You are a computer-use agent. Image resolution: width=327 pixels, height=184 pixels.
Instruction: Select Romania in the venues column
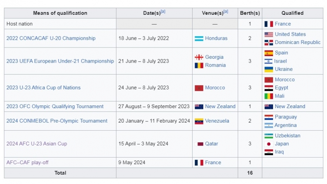[215, 65]
